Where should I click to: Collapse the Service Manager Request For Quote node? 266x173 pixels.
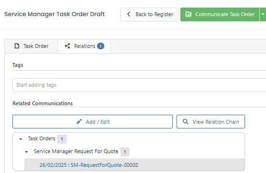(27, 152)
